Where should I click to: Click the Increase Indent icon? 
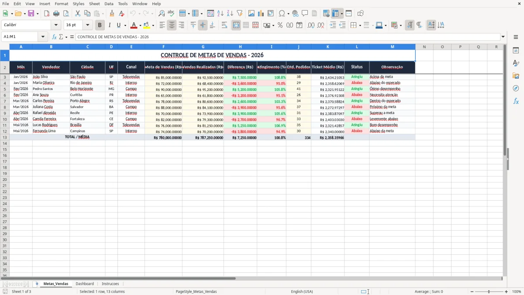point(333,25)
